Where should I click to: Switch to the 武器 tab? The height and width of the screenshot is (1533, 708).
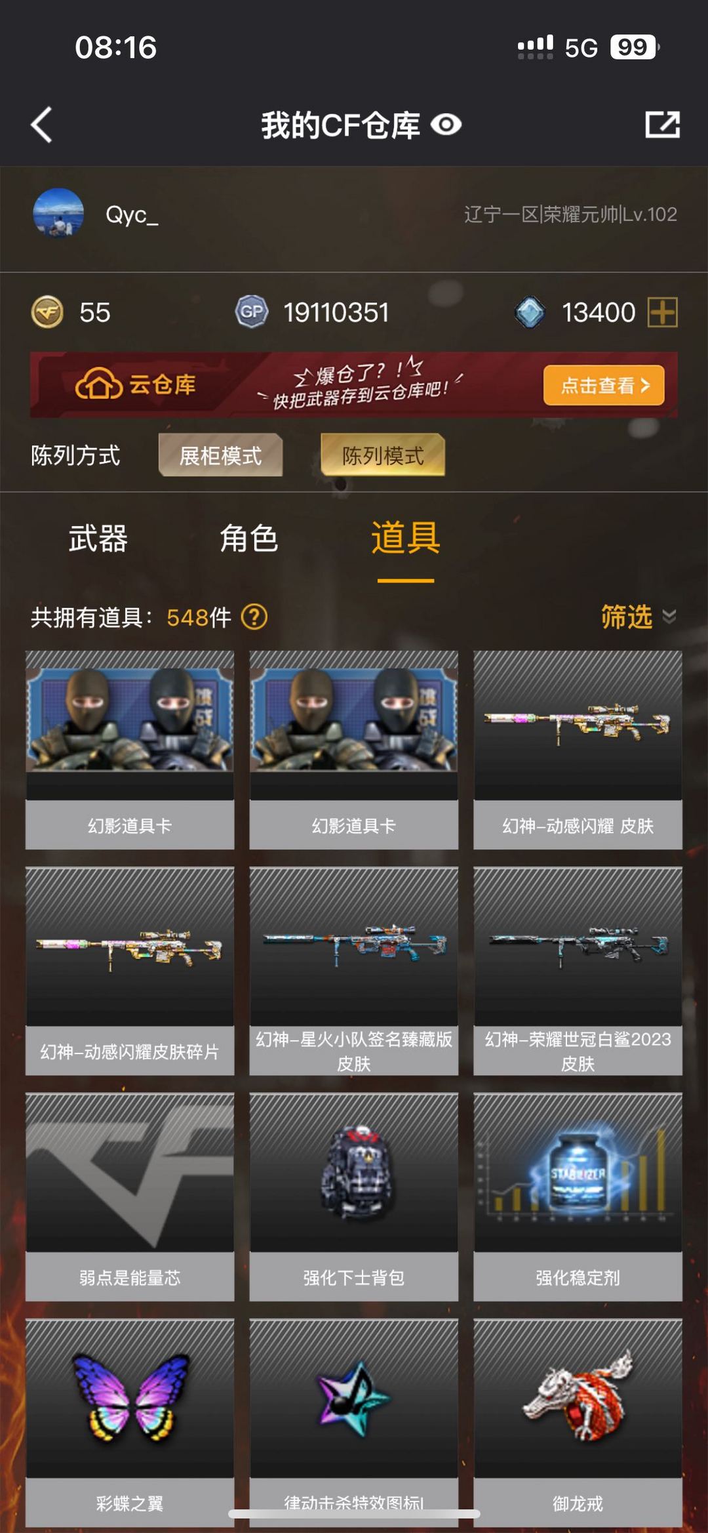98,539
